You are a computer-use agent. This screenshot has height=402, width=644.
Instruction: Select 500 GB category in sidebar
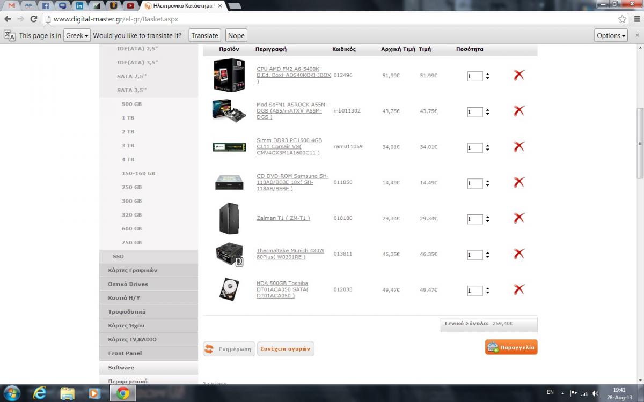click(131, 104)
